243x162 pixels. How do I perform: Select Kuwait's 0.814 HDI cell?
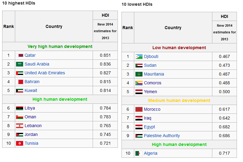tap(105, 91)
